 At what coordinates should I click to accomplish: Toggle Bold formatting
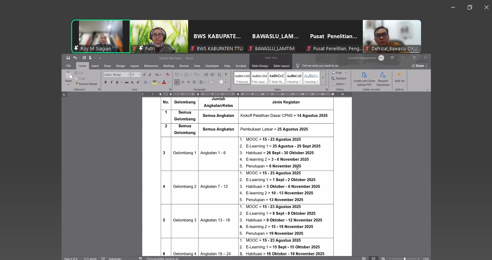point(106,82)
